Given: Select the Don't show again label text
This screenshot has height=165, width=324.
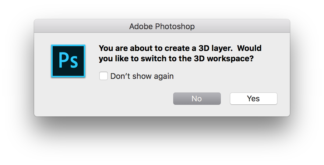Looking at the screenshot, I should point(142,76).
